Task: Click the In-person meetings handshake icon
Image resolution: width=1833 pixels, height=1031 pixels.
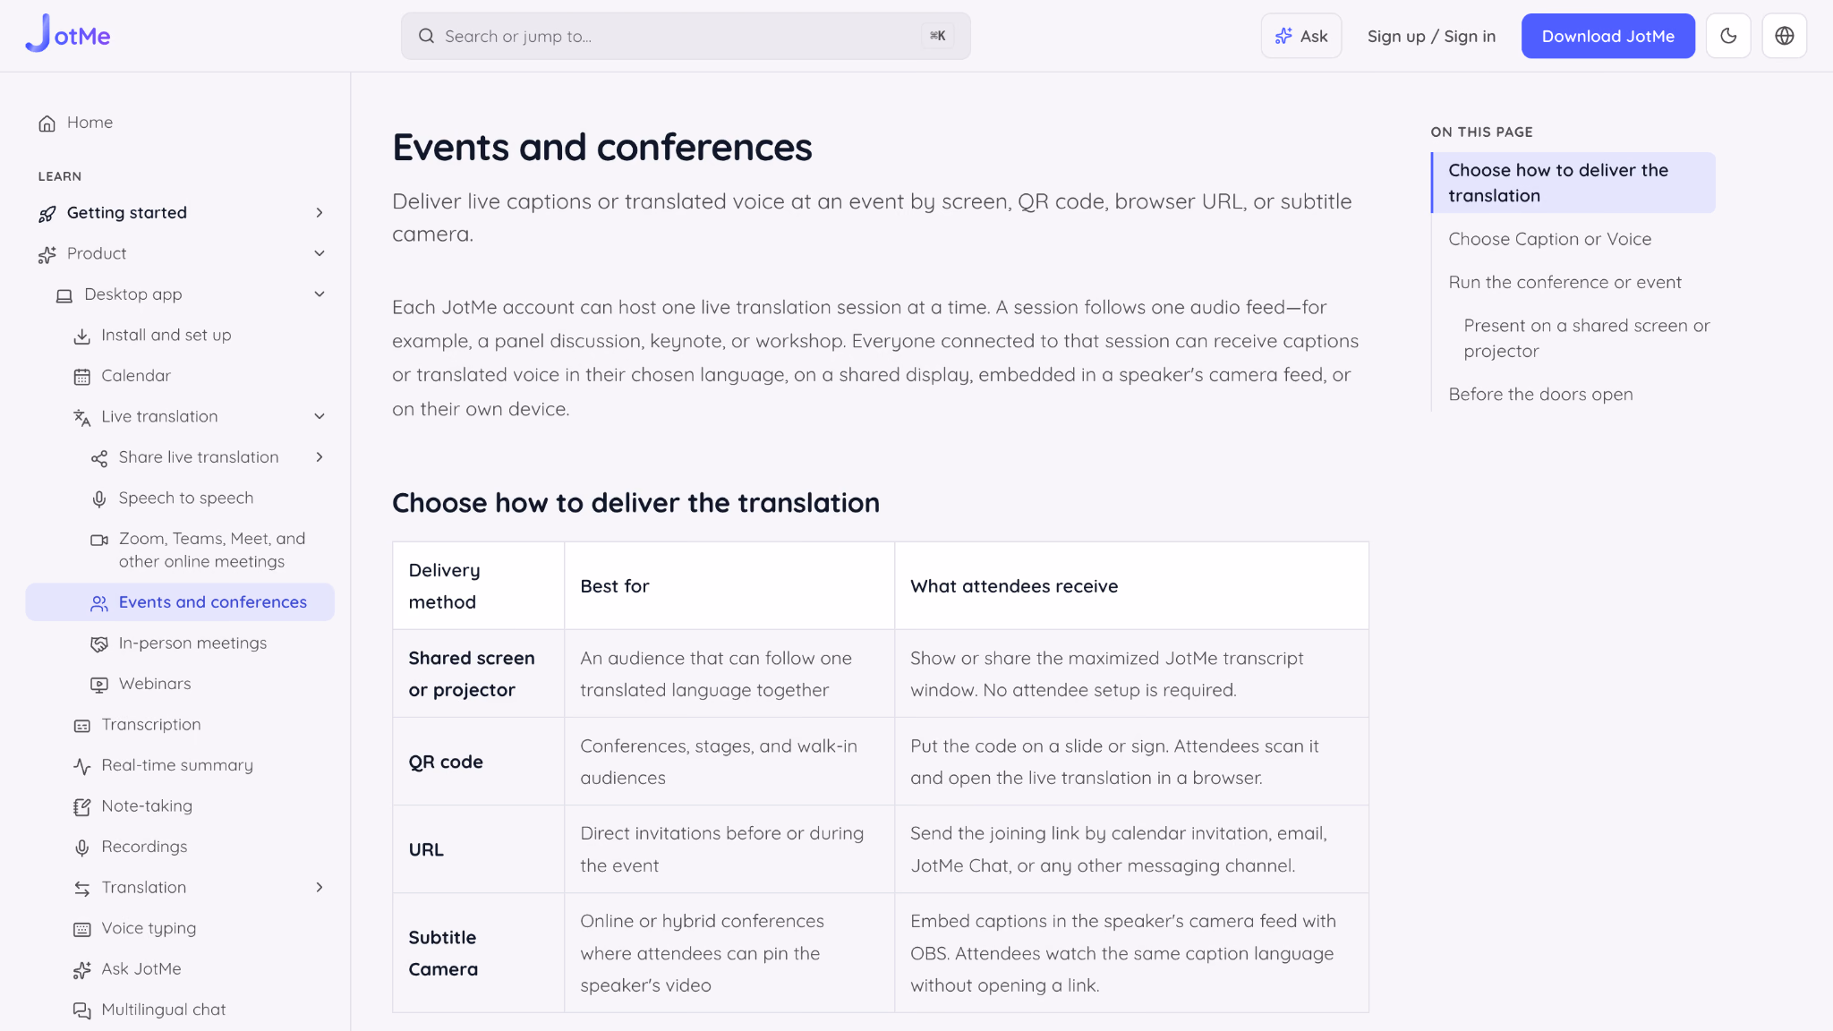Action: pyautogui.click(x=99, y=644)
